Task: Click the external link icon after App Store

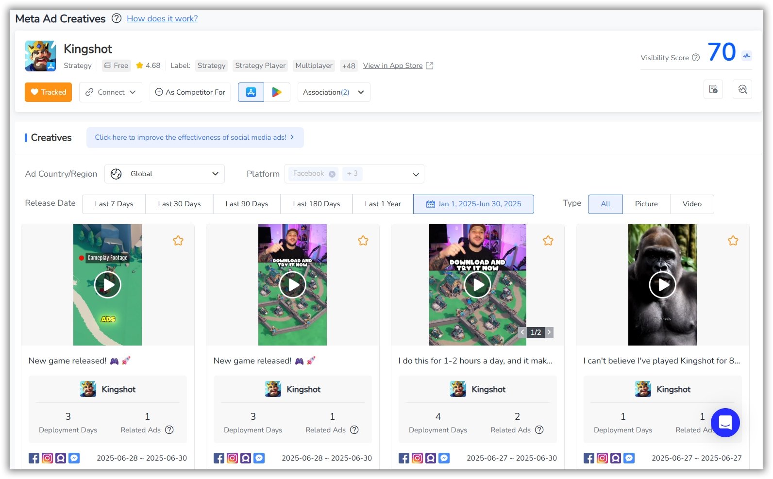Action: coord(429,66)
